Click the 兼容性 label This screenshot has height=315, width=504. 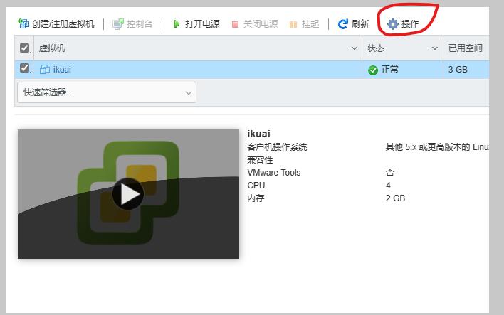pyautogui.click(x=260, y=159)
